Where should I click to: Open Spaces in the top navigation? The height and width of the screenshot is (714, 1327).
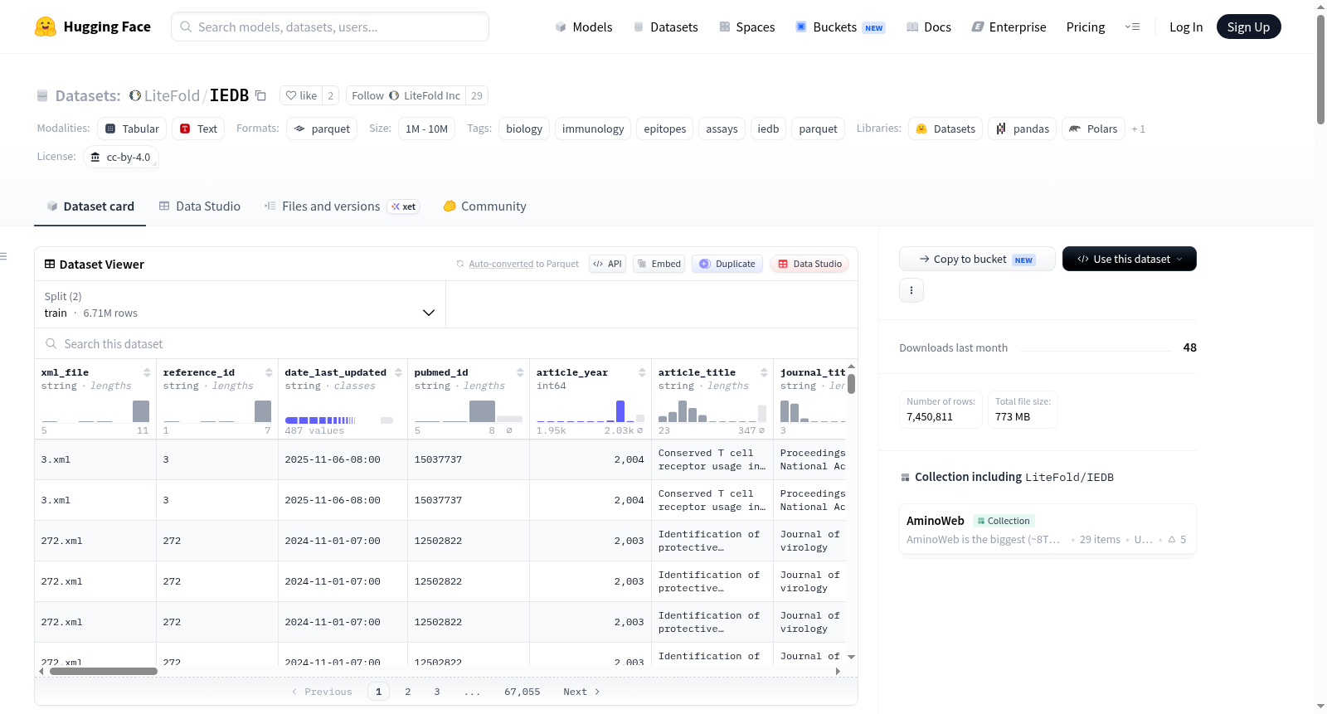click(746, 27)
